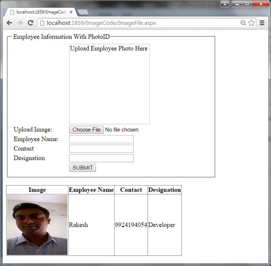Viewport: 271px width, 266px height.
Task: Click the Choose File button
Action: (x=86, y=130)
